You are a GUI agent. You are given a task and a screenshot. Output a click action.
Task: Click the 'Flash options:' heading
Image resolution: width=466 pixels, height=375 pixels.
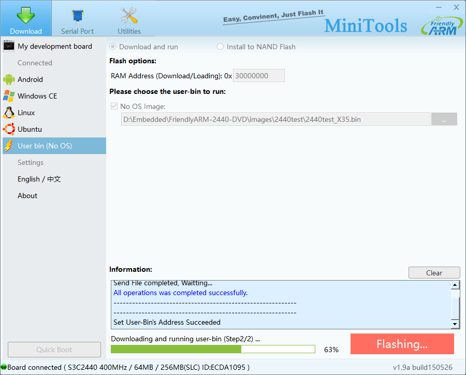tap(133, 61)
